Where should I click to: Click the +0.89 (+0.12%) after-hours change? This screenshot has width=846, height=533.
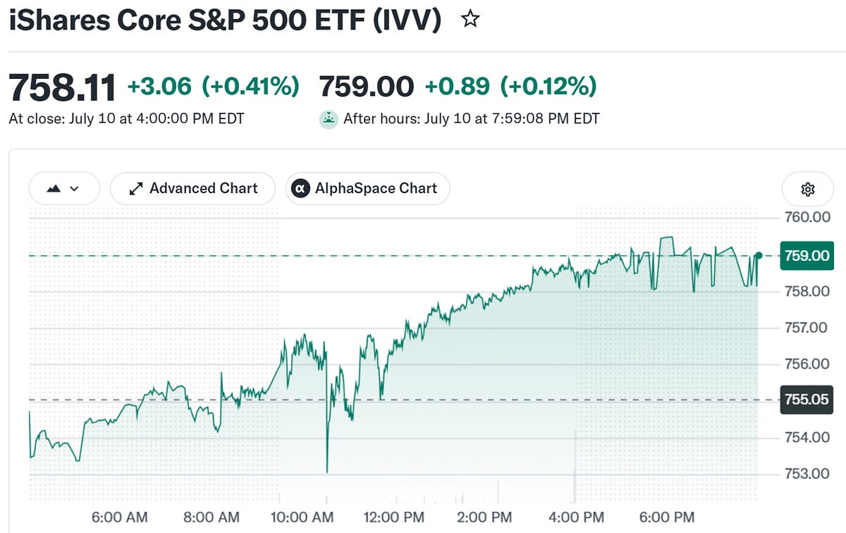tap(510, 86)
